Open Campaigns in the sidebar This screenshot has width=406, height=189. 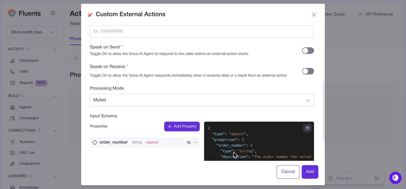[x=29, y=118]
